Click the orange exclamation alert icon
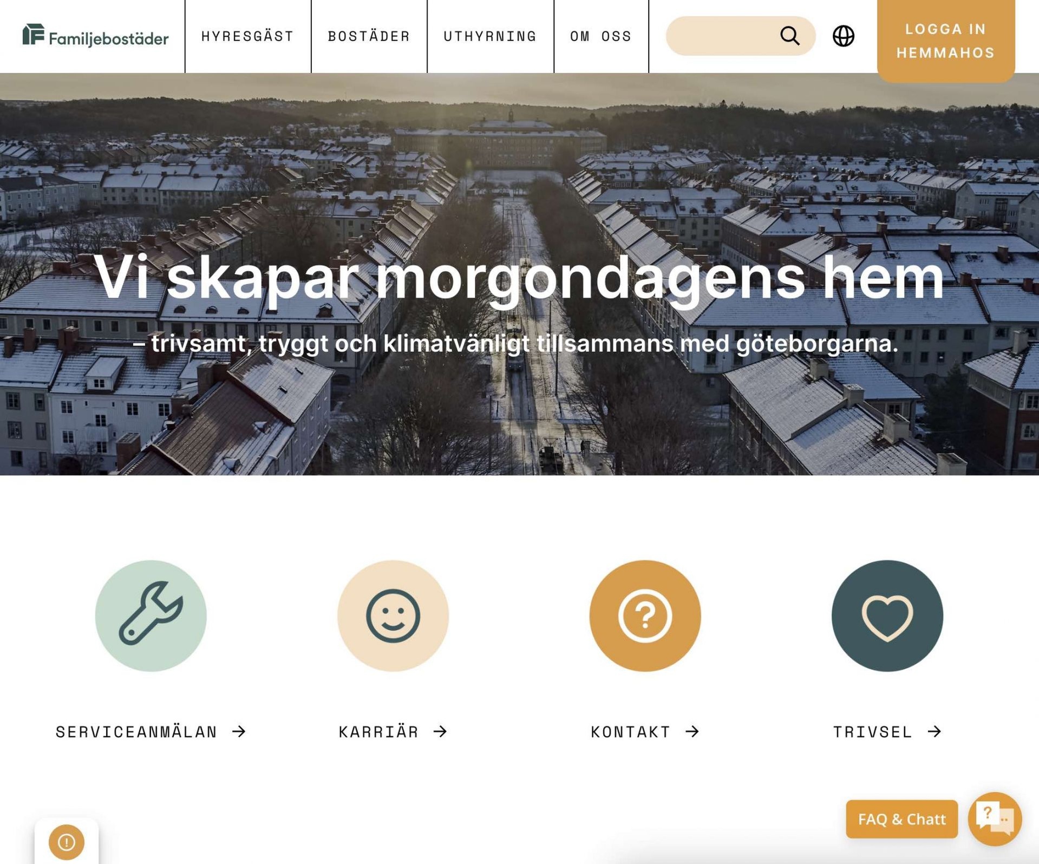 point(67,842)
